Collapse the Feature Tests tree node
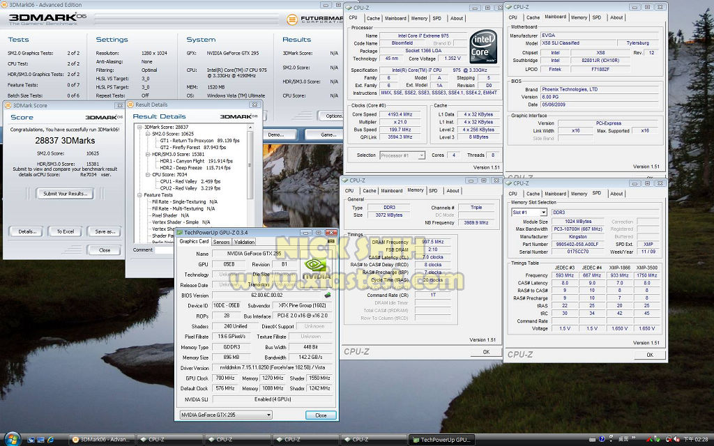 pyautogui.click(x=139, y=195)
